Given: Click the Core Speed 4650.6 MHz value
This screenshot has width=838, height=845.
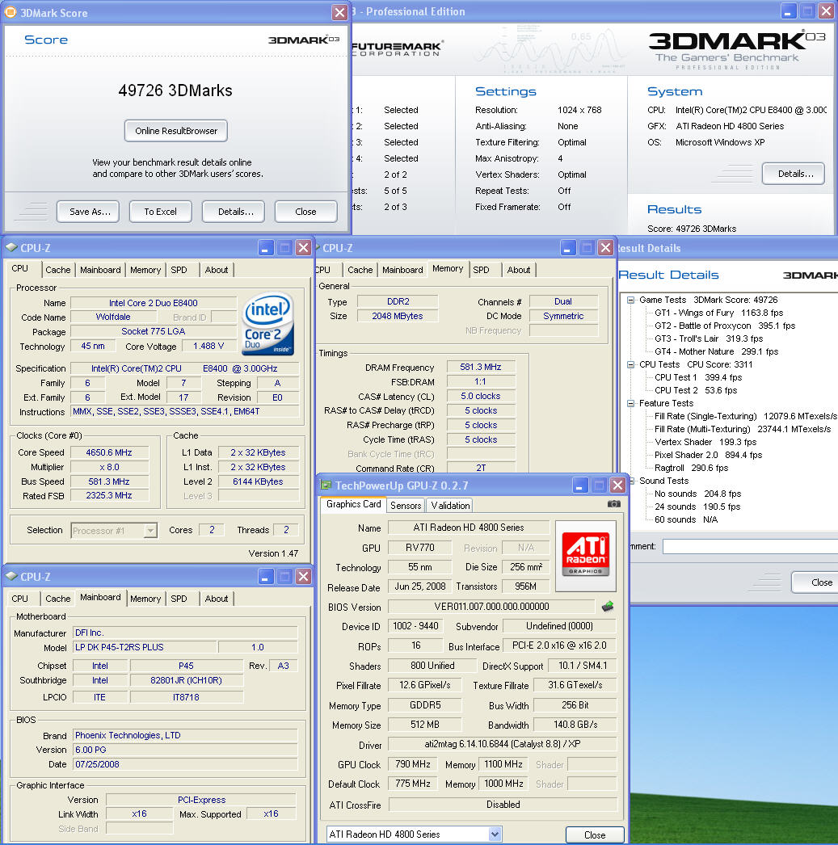Looking at the screenshot, I should pyautogui.click(x=109, y=452).
